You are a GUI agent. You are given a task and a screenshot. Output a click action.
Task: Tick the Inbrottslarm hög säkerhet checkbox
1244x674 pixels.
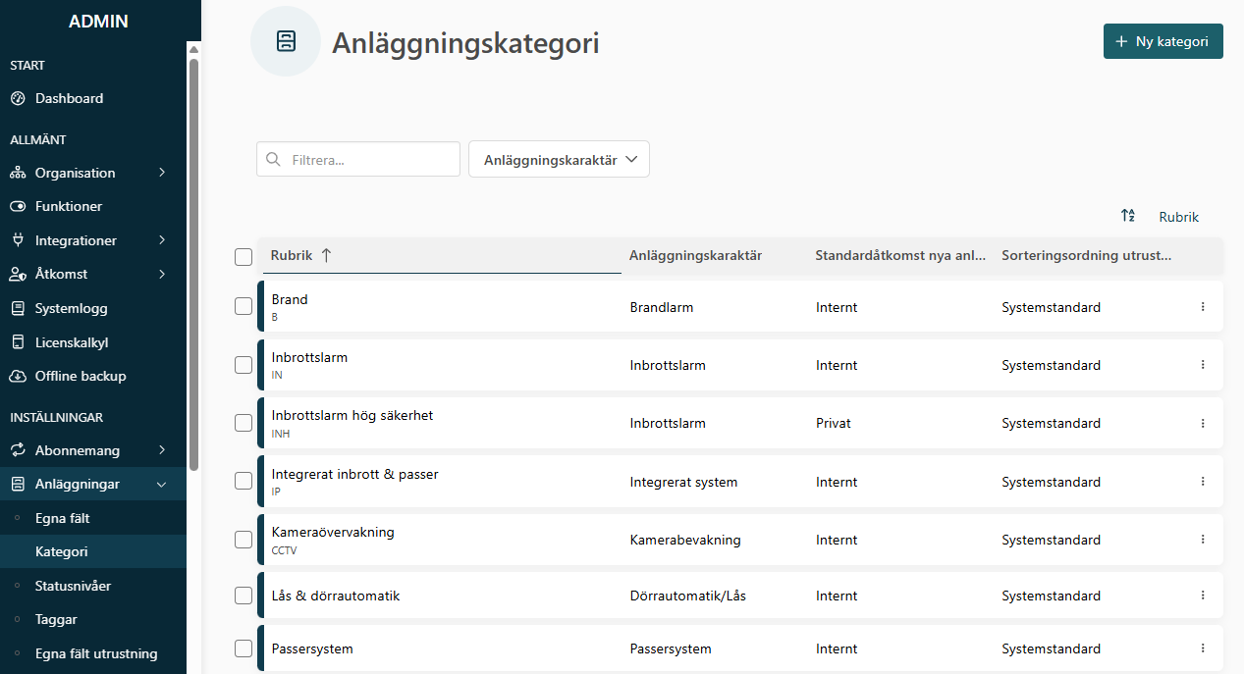243,423
